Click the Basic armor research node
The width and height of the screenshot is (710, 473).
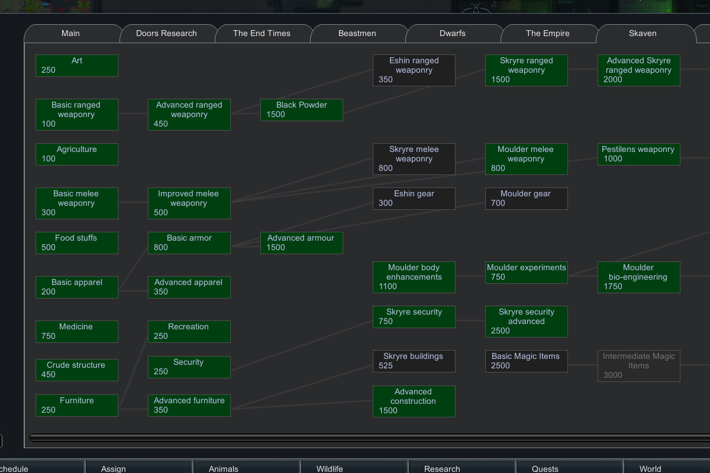pos(189,243)
